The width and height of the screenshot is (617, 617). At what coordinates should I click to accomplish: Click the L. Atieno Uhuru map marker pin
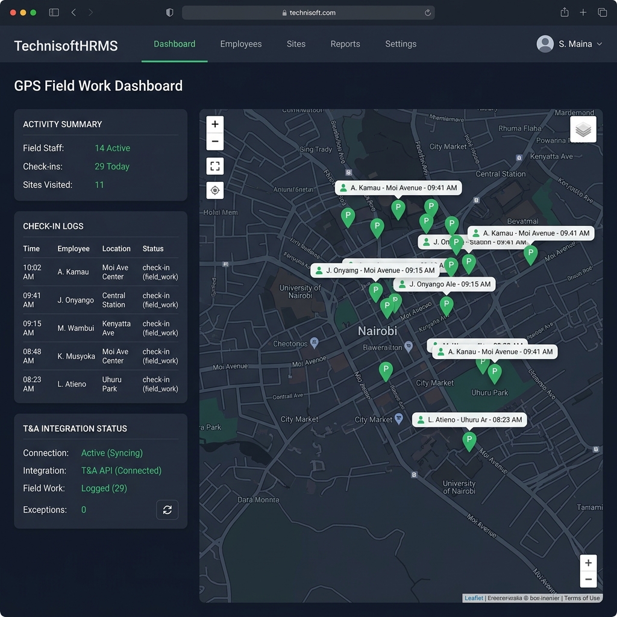(469, 441)
